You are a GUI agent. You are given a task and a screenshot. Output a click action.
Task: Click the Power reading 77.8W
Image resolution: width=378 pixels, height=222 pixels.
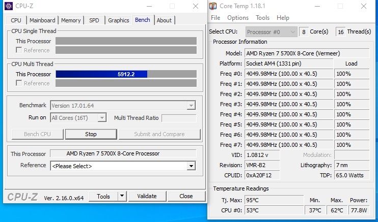[x=359, y=210]
